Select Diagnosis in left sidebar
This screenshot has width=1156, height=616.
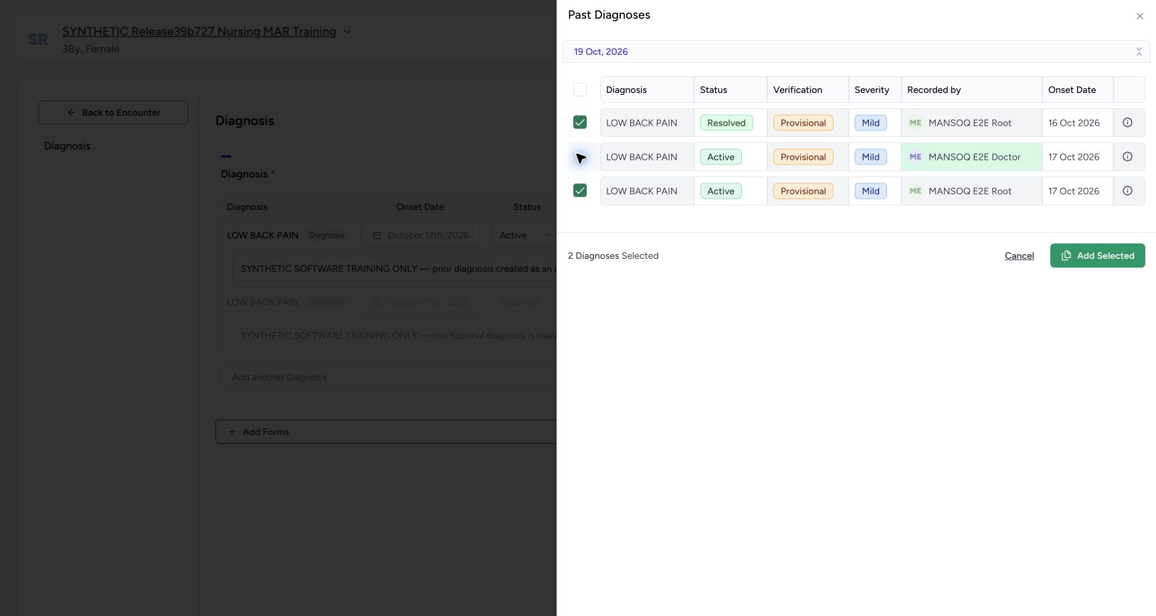coord(67,146)
